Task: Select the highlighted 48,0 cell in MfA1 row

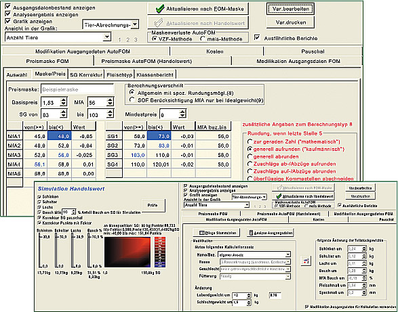Action: click(60, 136)
